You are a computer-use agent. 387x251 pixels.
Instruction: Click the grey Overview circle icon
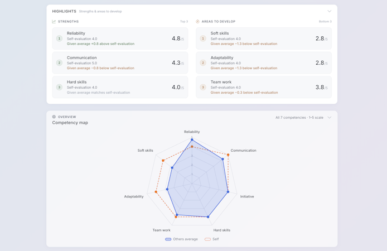point(54,117)
